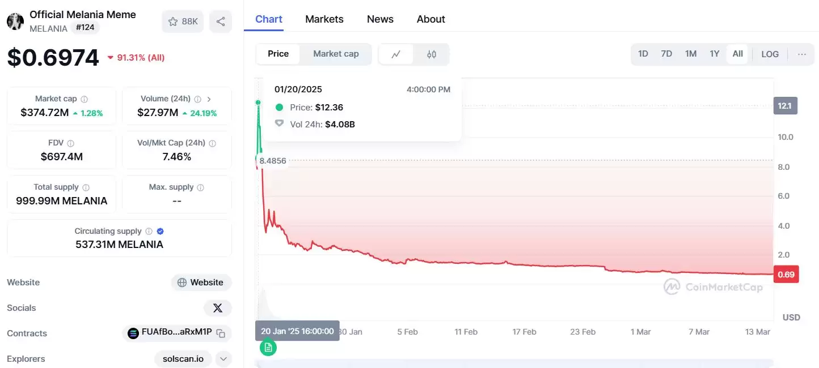Screen dimensions: 819x368
Task: Toggle the LOG scale option
Action: (x=770, y=54)
